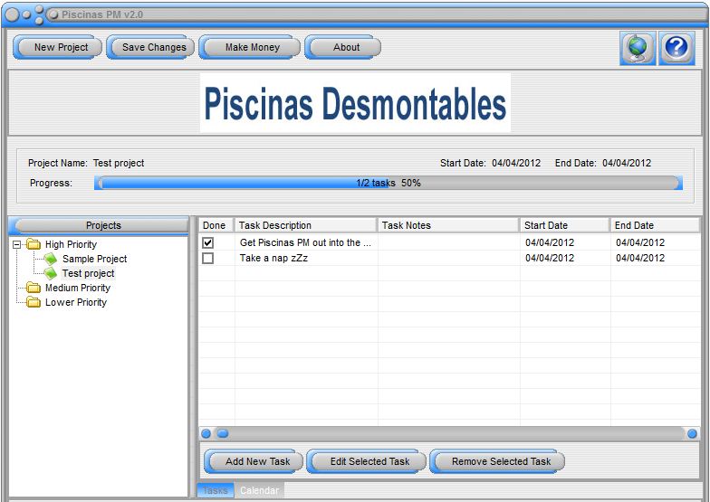Sort by Task Notes column header
Image resolution: width=710 pixels, height=502 pixels.
448,225
